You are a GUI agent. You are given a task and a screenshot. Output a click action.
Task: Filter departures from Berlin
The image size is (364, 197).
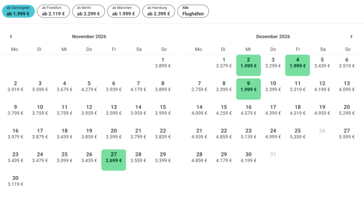[x=88, y=11]
